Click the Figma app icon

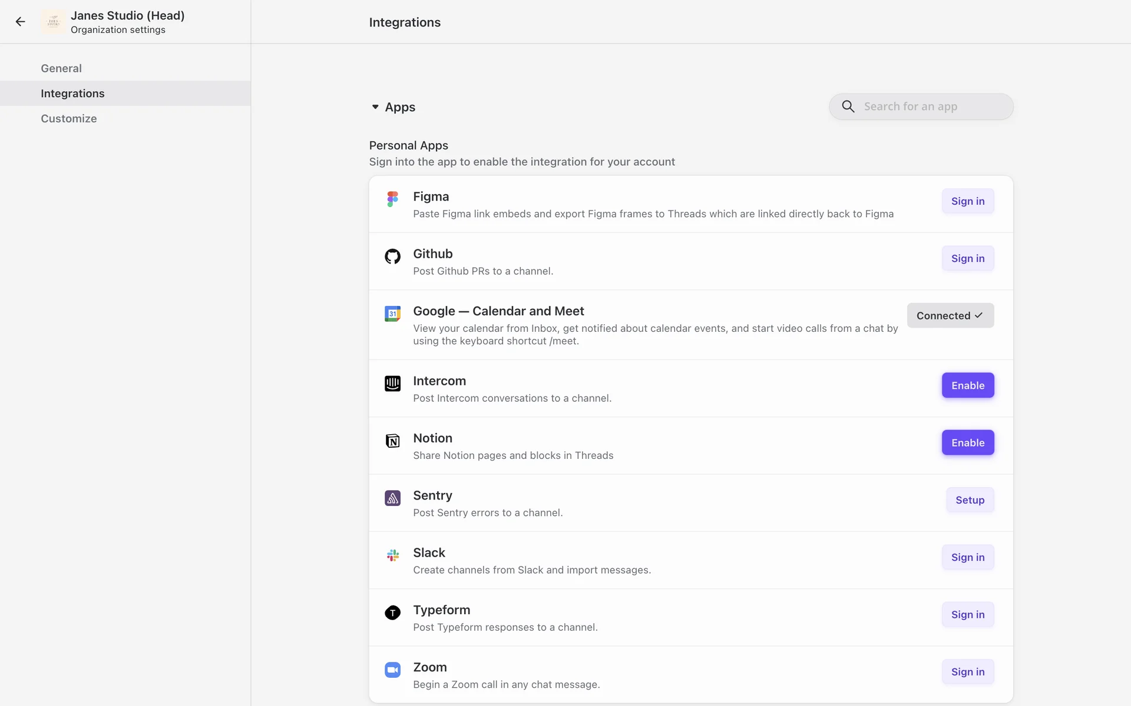[x=392, y=199]
